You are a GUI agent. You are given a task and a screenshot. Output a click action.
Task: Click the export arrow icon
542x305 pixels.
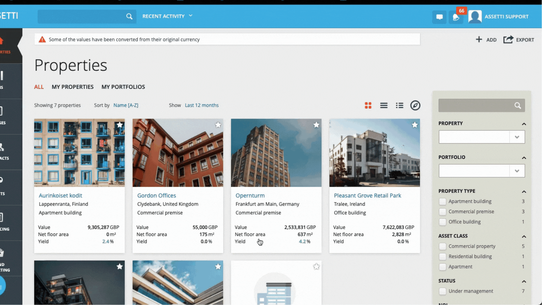tap(508, 40)
